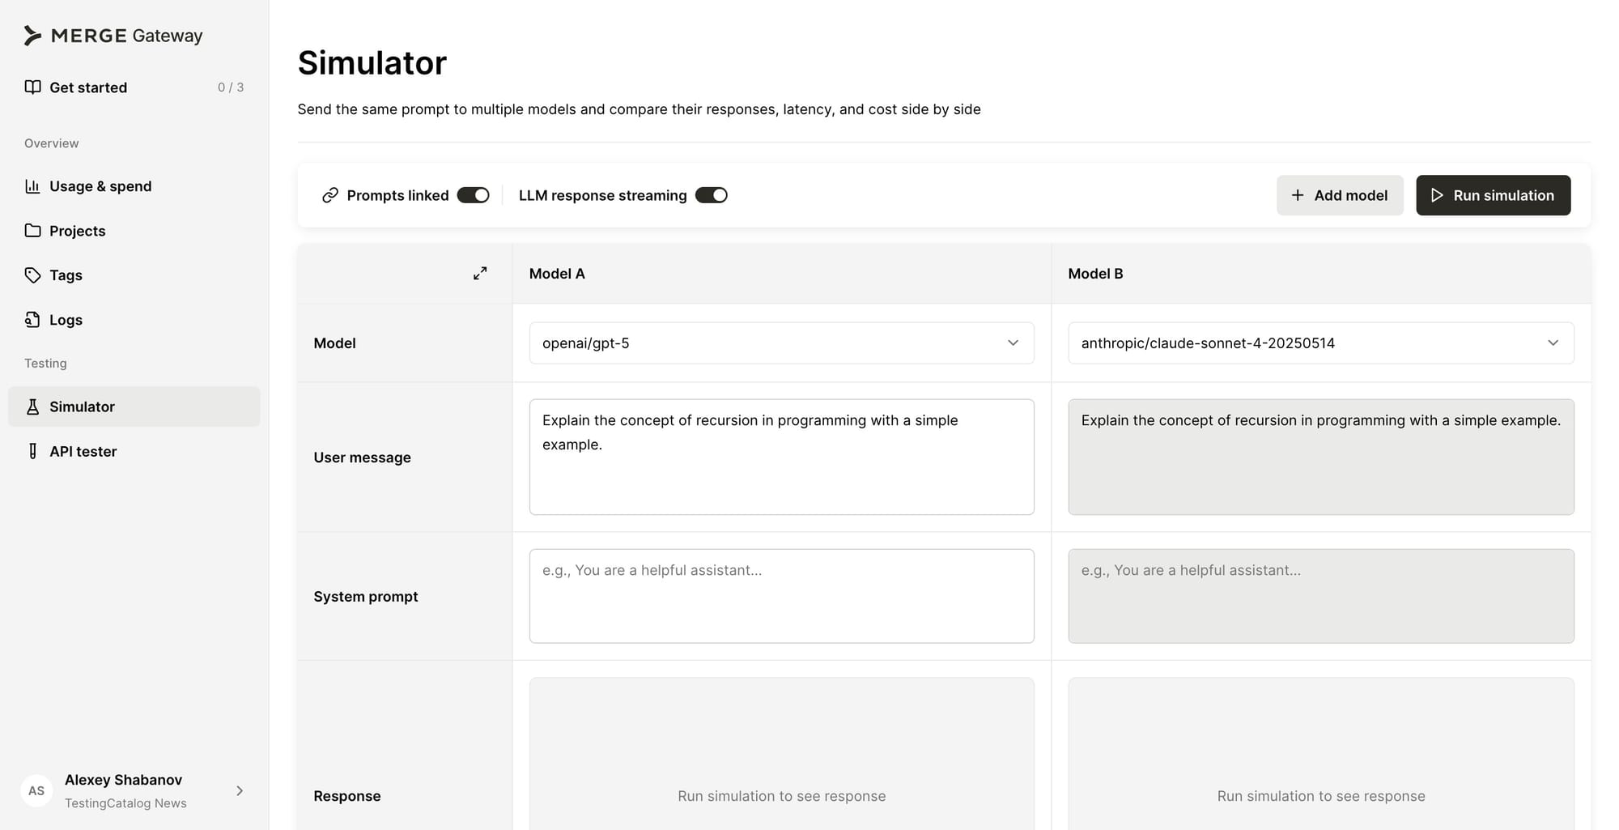Image resolution: width=1619 pixels, height=830 pixels.
Task: Open the Model A openai/gpt-5 dropdown
Action: (x=781, y=343)
